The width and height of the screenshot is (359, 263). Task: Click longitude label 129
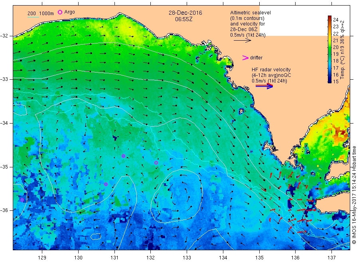click(42, 257)
